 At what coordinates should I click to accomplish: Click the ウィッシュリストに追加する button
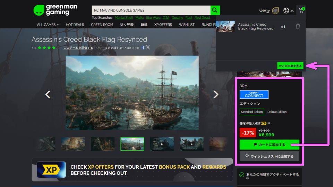pos(269,156)
